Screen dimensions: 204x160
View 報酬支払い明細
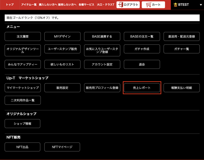pyautogui.click(x=182, y=88)
